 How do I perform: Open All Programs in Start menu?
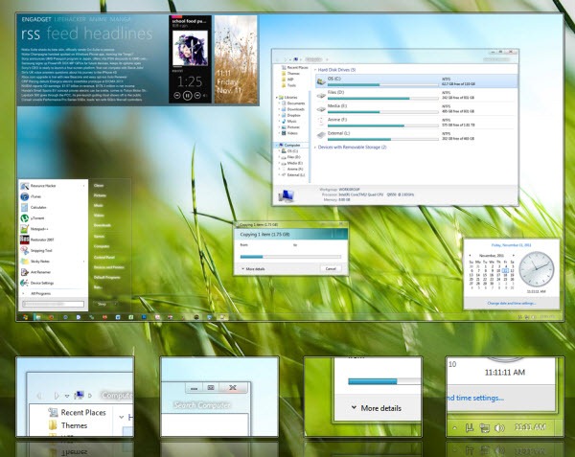click(39, 292)
